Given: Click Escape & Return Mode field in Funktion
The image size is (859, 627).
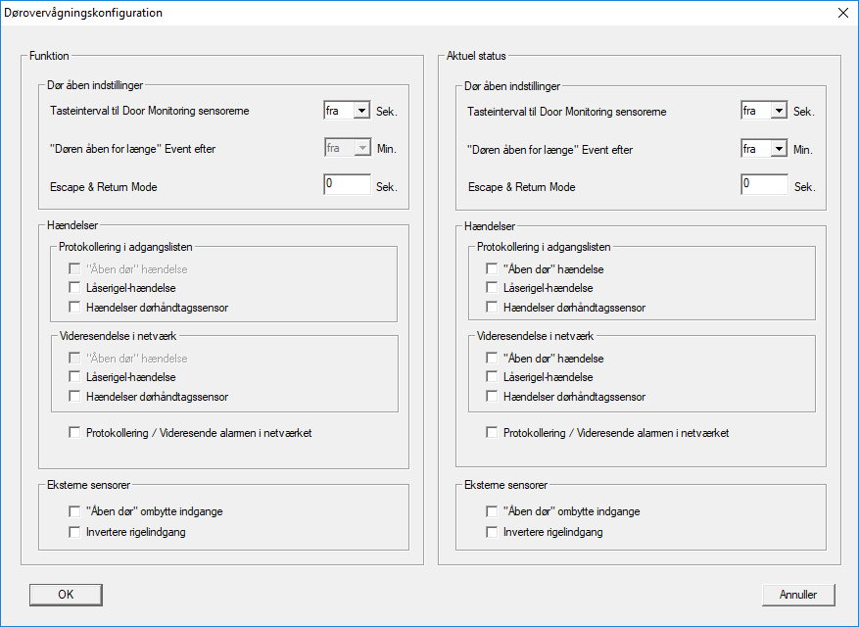Looking at the screenshot, I should (347, 185).
